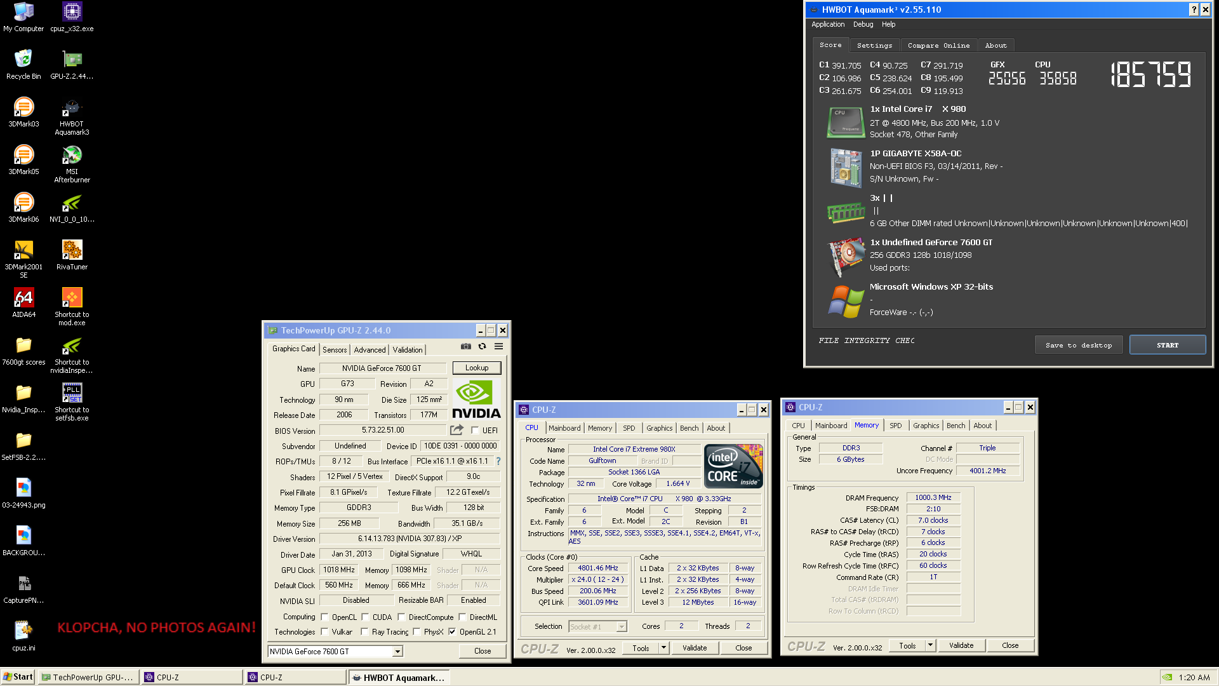Open the Socket #1 selection dropdown in CPU-Z
This screenshot has height=686, width=1219.
(x=622, y=627)
